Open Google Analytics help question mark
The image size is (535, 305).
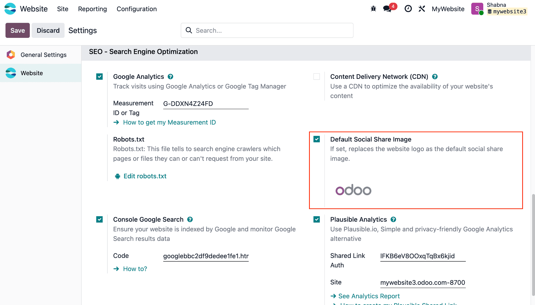point(170,77)
